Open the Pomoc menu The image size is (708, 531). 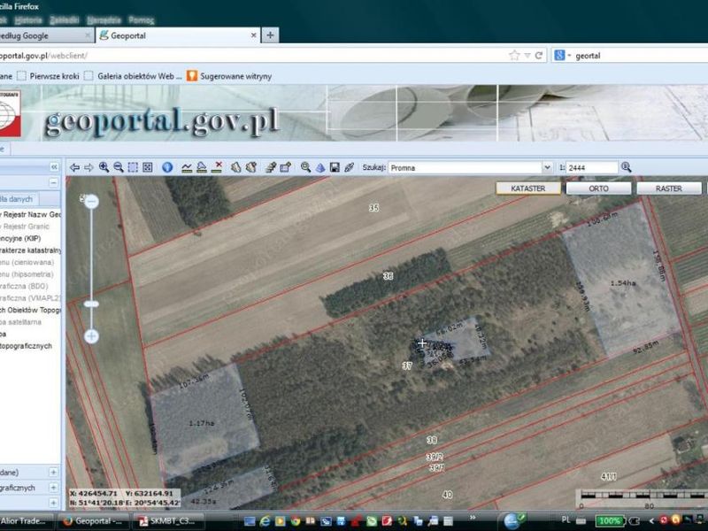142,20
